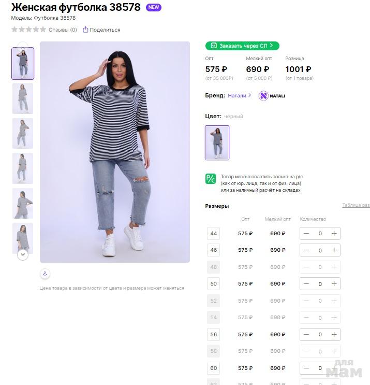Image resolution: width=370 pixels, height=385 pixels.
Task: Open the Таблица размеров link
Action: click(356, 205)
